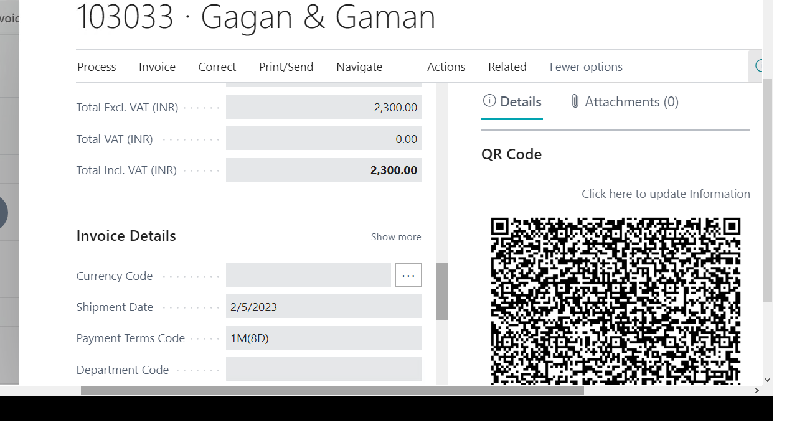Open the Invoice menu
The height and width of the screenshot is (448, 797).
click(x=157, y=67)
